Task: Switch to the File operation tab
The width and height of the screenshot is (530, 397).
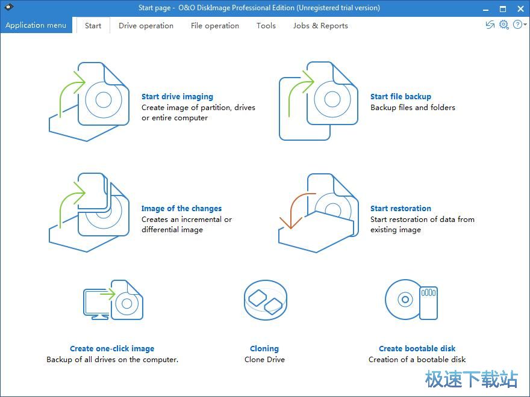Action: 215,26
